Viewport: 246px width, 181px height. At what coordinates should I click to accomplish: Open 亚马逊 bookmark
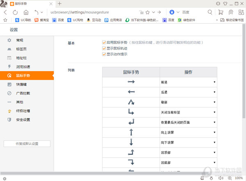pos(94,20)
